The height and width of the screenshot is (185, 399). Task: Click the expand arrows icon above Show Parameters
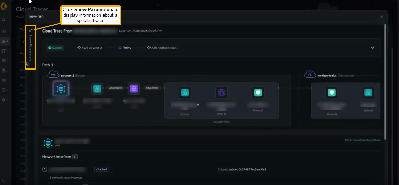tap(30, 30)
